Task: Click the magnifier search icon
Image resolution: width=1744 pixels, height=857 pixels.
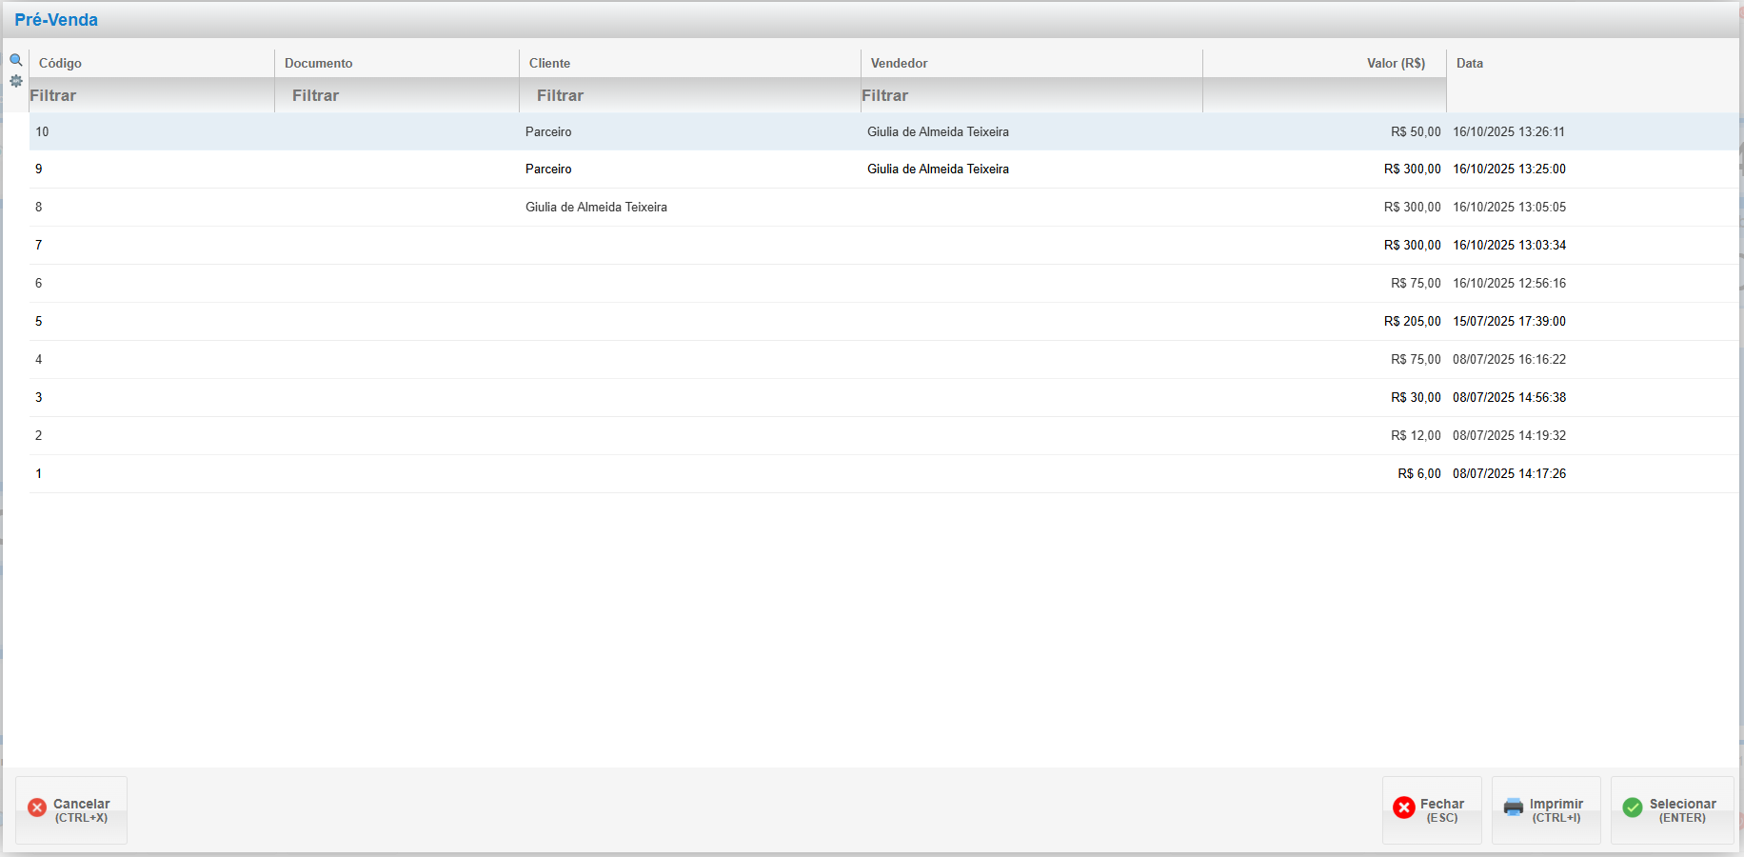Action: pos(16,60)
